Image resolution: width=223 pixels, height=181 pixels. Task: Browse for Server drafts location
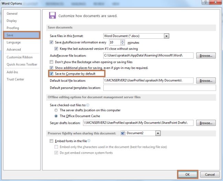point(206,123)
